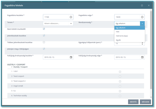
Task: Close the Fogadóóra felvitele dialog
Action: [149, 5]
